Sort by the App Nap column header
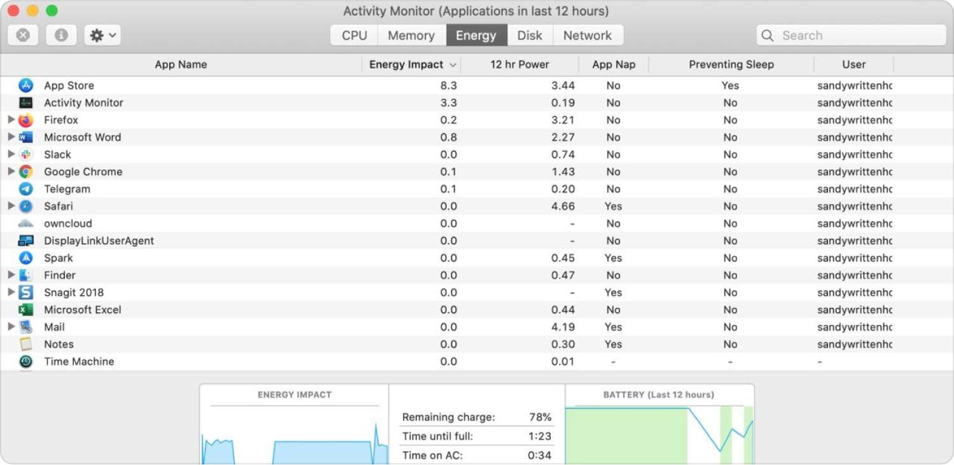Screen dimensions: 954x465 614,64
